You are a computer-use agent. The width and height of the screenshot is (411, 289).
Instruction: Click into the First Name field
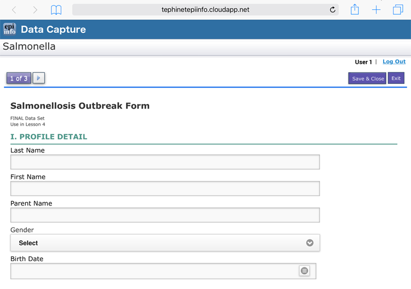click(x=165, y=188)
